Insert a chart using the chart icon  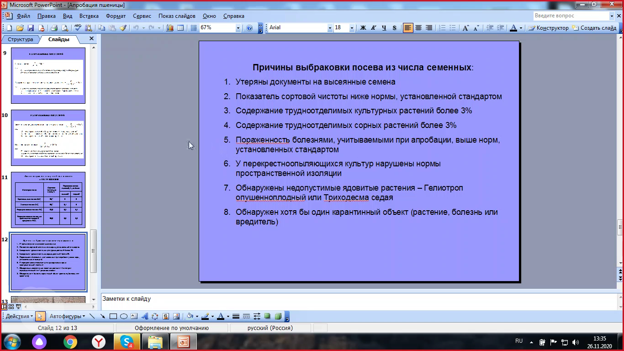(x=170, y=28)
